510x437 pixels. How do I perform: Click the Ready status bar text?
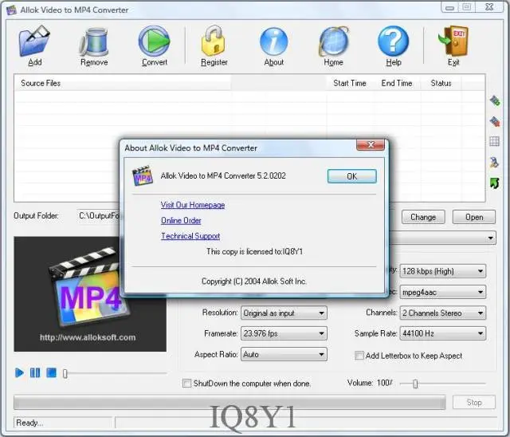pos(29,423)
